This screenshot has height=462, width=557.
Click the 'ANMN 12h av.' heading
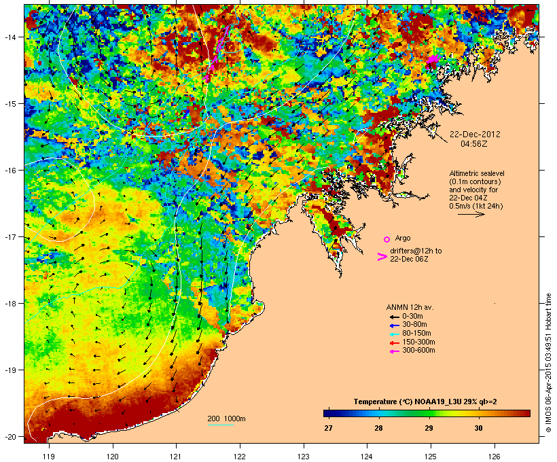(x=410, y=307)
